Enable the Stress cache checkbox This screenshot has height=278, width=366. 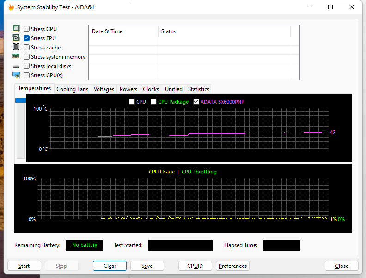tap(27, 48)
